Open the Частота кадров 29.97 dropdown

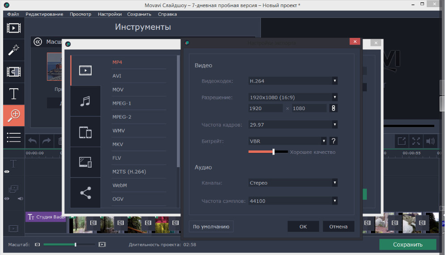click(x=293, y=125)
